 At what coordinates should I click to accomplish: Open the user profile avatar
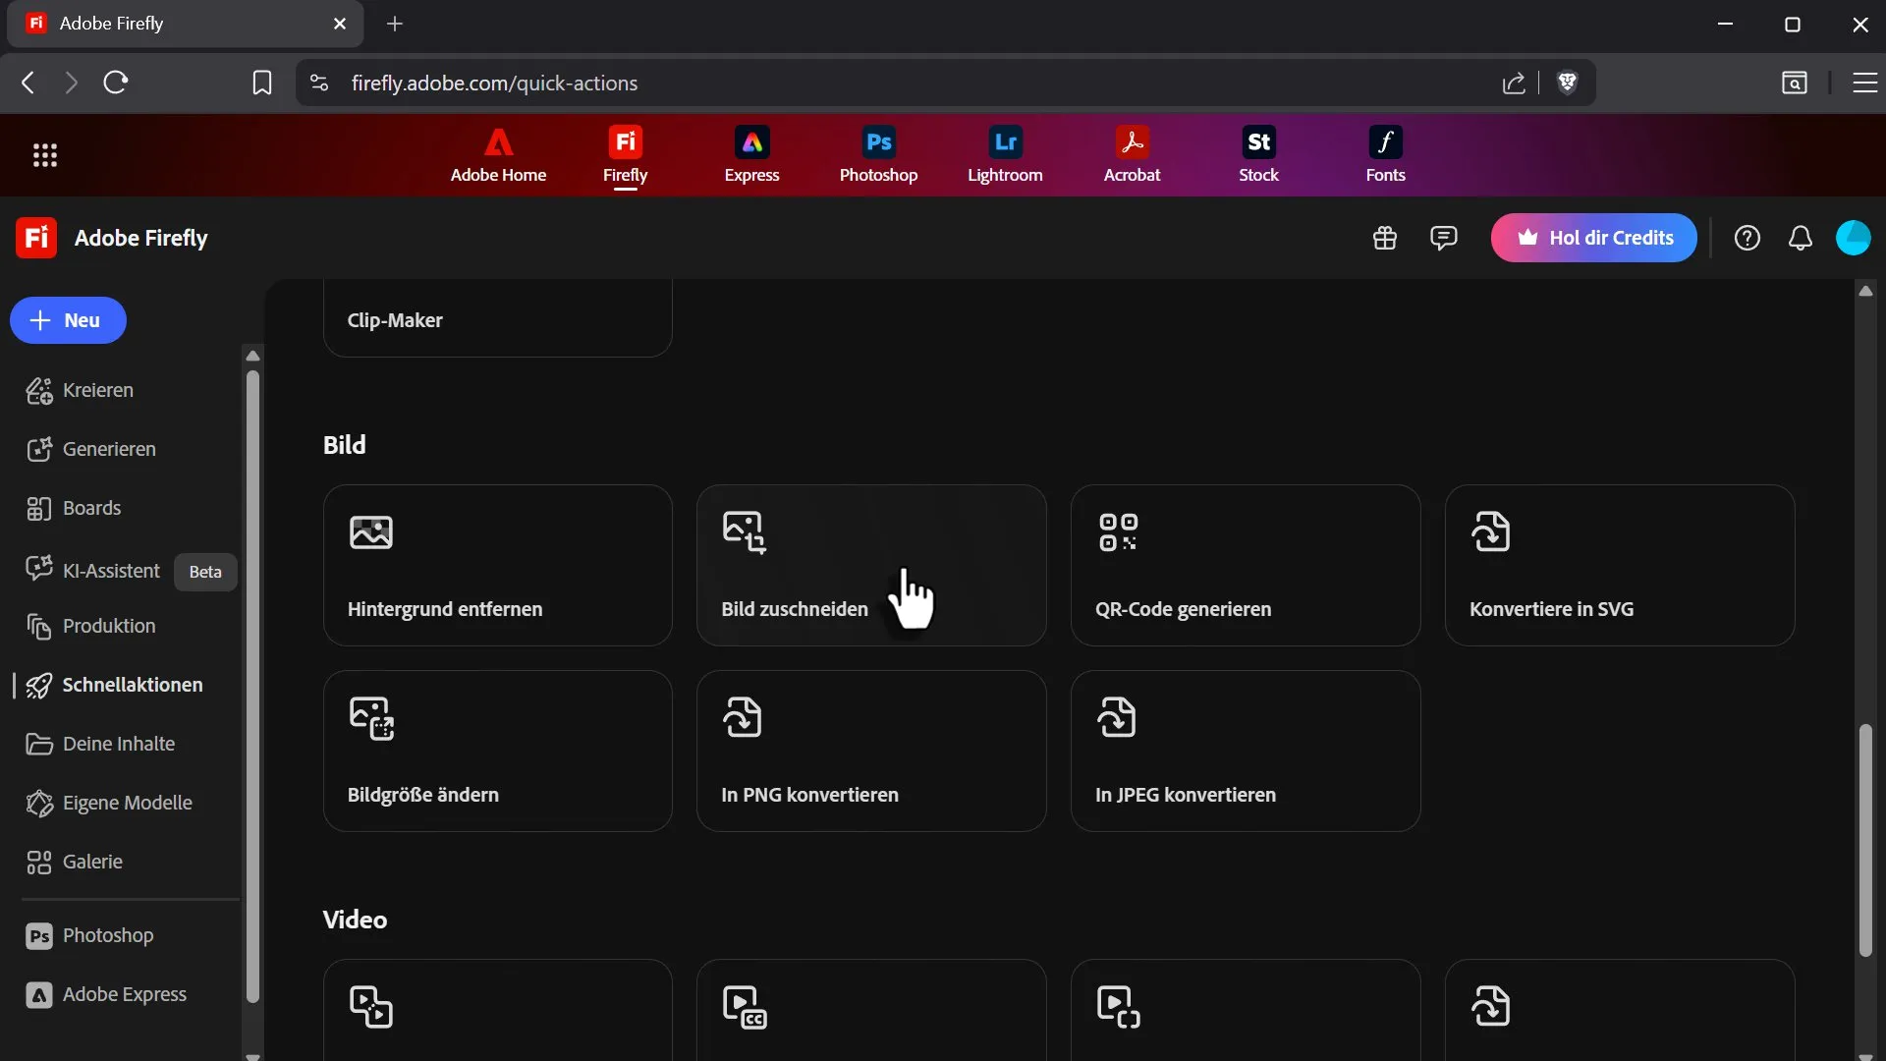pos(1854,238)
